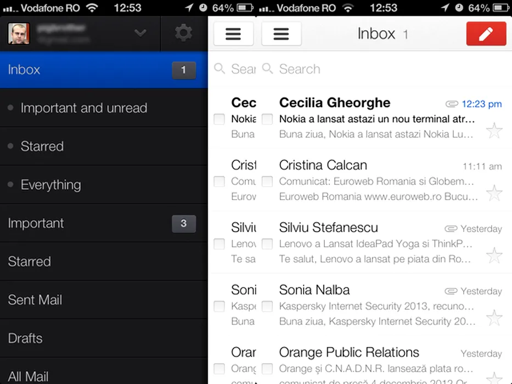Open email from Sonia Nalba
The width and height of the screenshot is (512, 384).
pyautogui.click(x=384, y=304)
